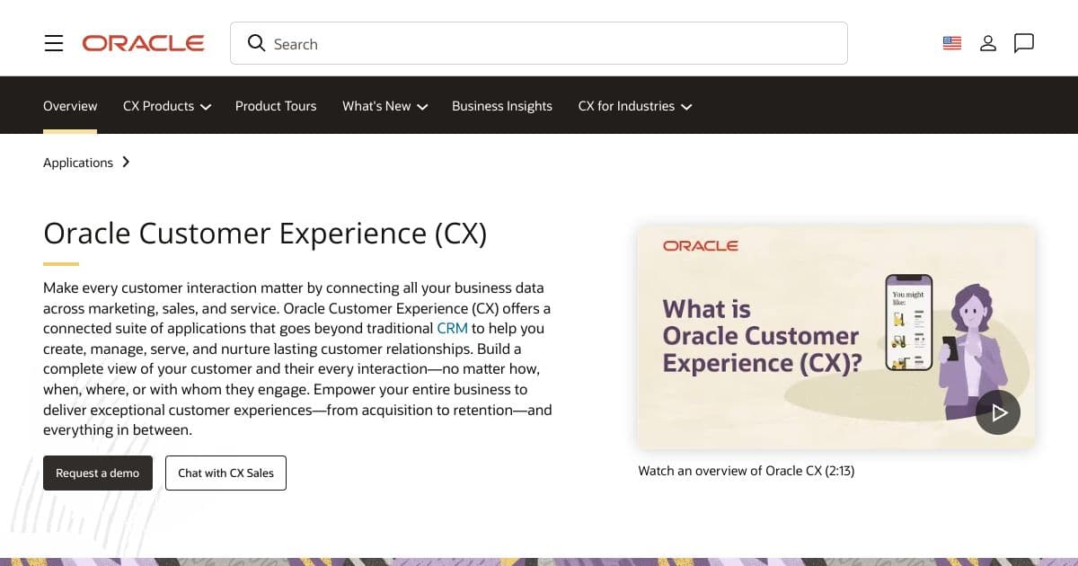Expand the CX for Industries dropdown

coord(634,106)
